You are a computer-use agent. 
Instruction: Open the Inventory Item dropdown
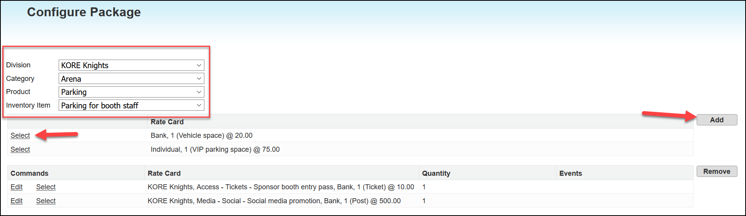coord(131,105)
